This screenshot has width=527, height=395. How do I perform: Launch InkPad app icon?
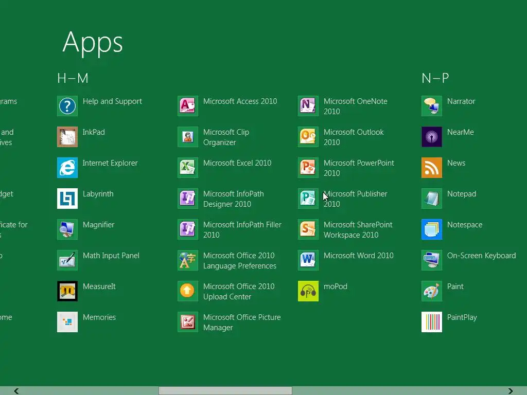(67, 137)
